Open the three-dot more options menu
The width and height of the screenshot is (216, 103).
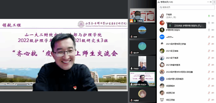click(x=208, y=2)
